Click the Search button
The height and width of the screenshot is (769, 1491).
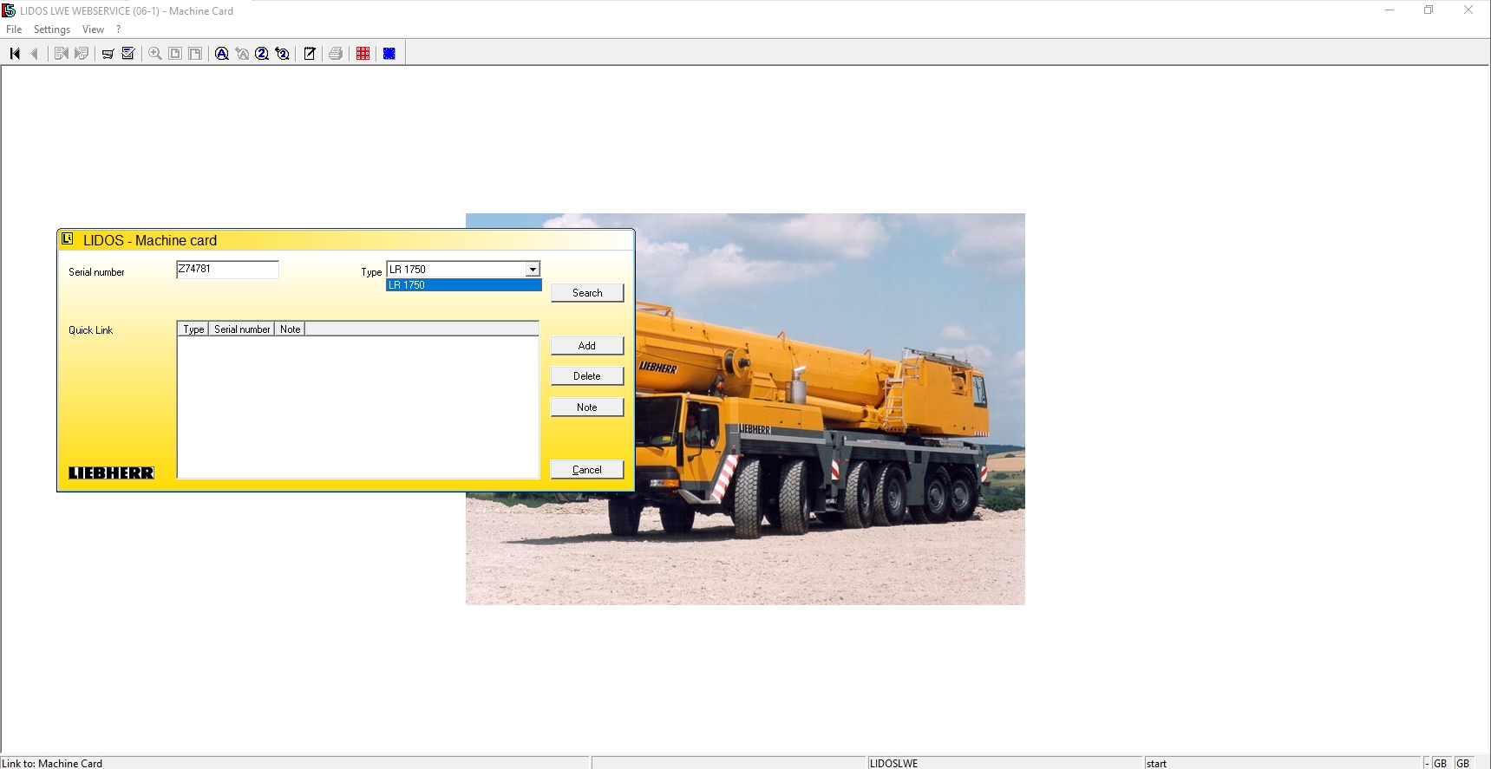pos(587,293)
